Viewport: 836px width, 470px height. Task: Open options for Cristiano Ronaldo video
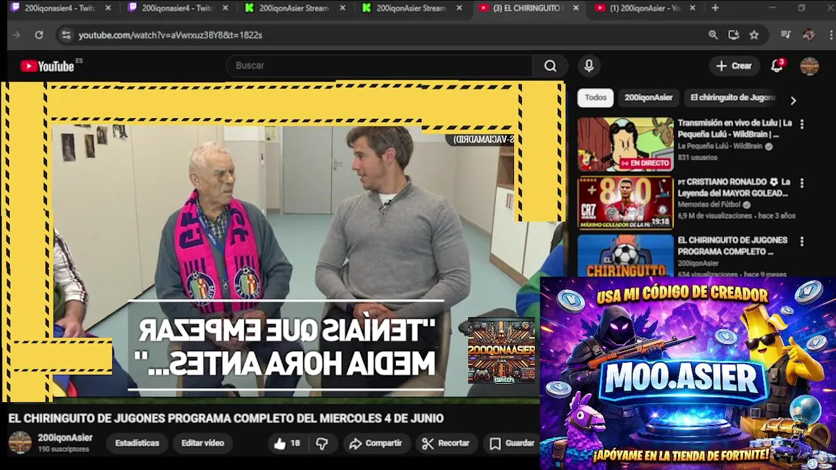pyautogui.click(x=802, y=183)
